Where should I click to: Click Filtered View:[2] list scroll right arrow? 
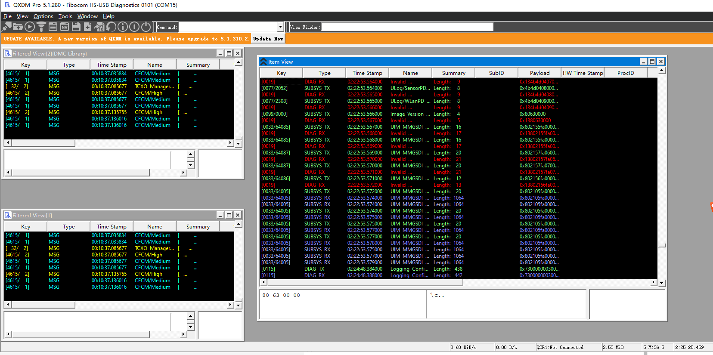click(x=230, y=143)
